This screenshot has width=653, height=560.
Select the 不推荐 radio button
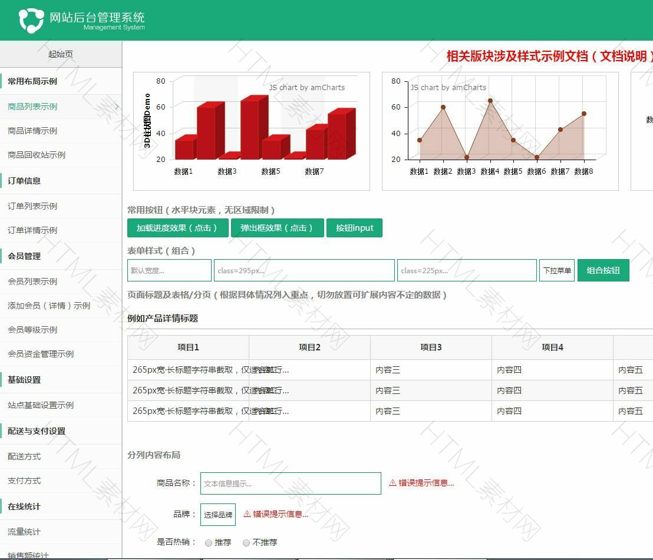coord(246,543)
